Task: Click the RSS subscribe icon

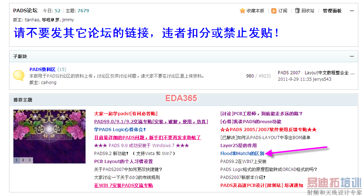Action: (274, 11)
